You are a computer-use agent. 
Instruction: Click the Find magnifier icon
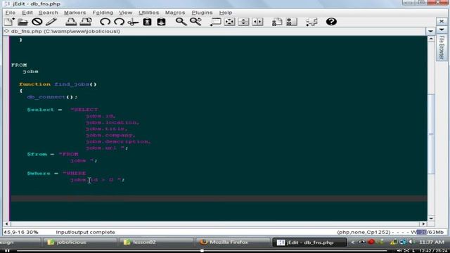181,22
